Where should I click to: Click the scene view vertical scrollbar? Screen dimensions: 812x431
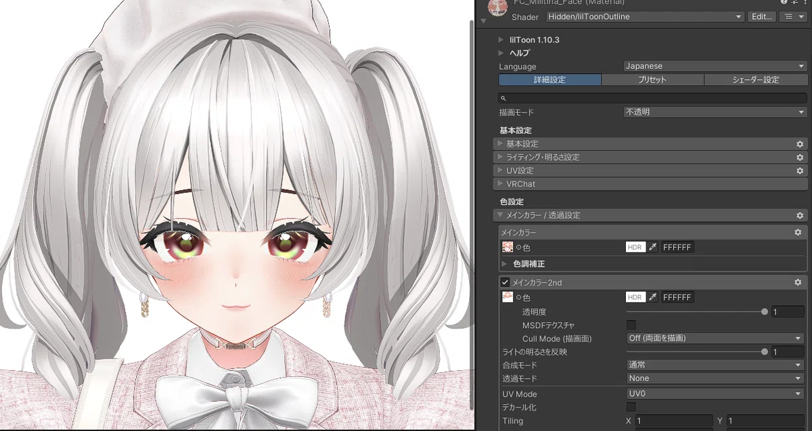471,214
